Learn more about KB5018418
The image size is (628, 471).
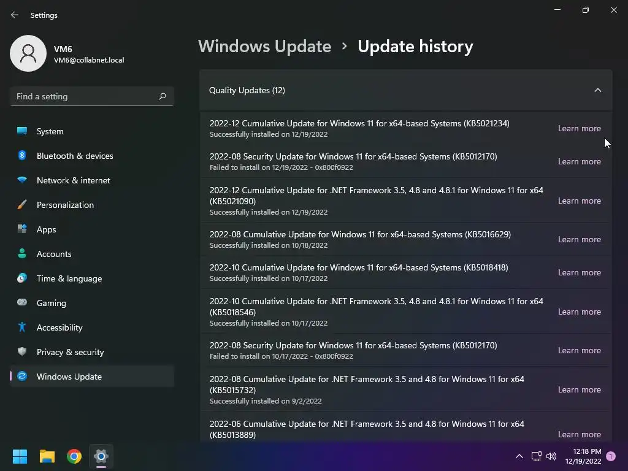(579, 272)
